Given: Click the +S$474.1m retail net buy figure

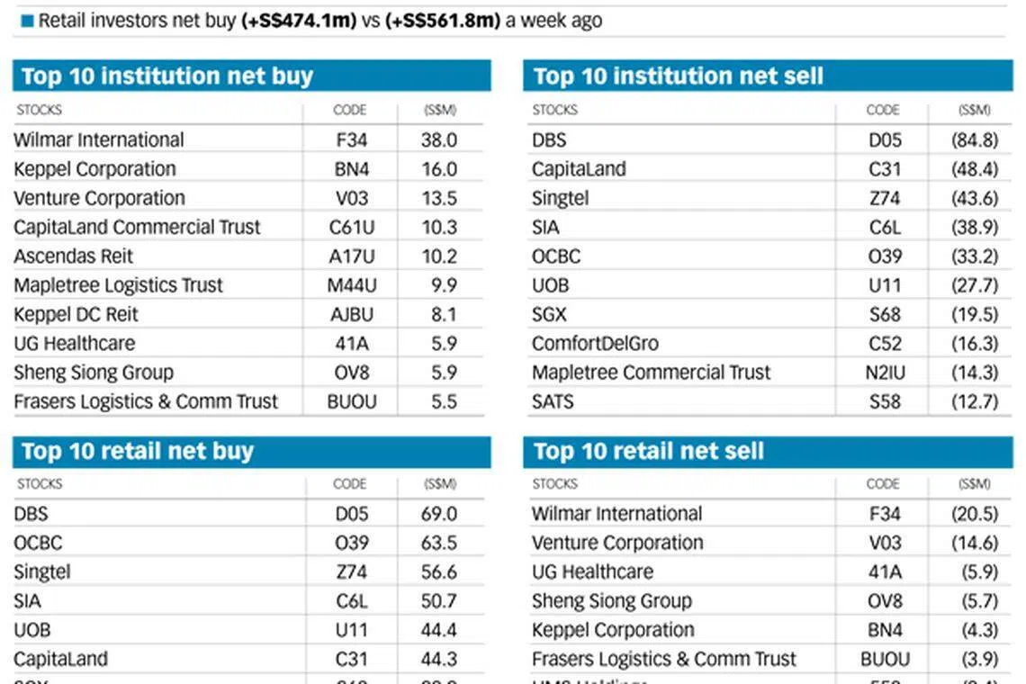Looking at the screenshot, I should [299, 21].
